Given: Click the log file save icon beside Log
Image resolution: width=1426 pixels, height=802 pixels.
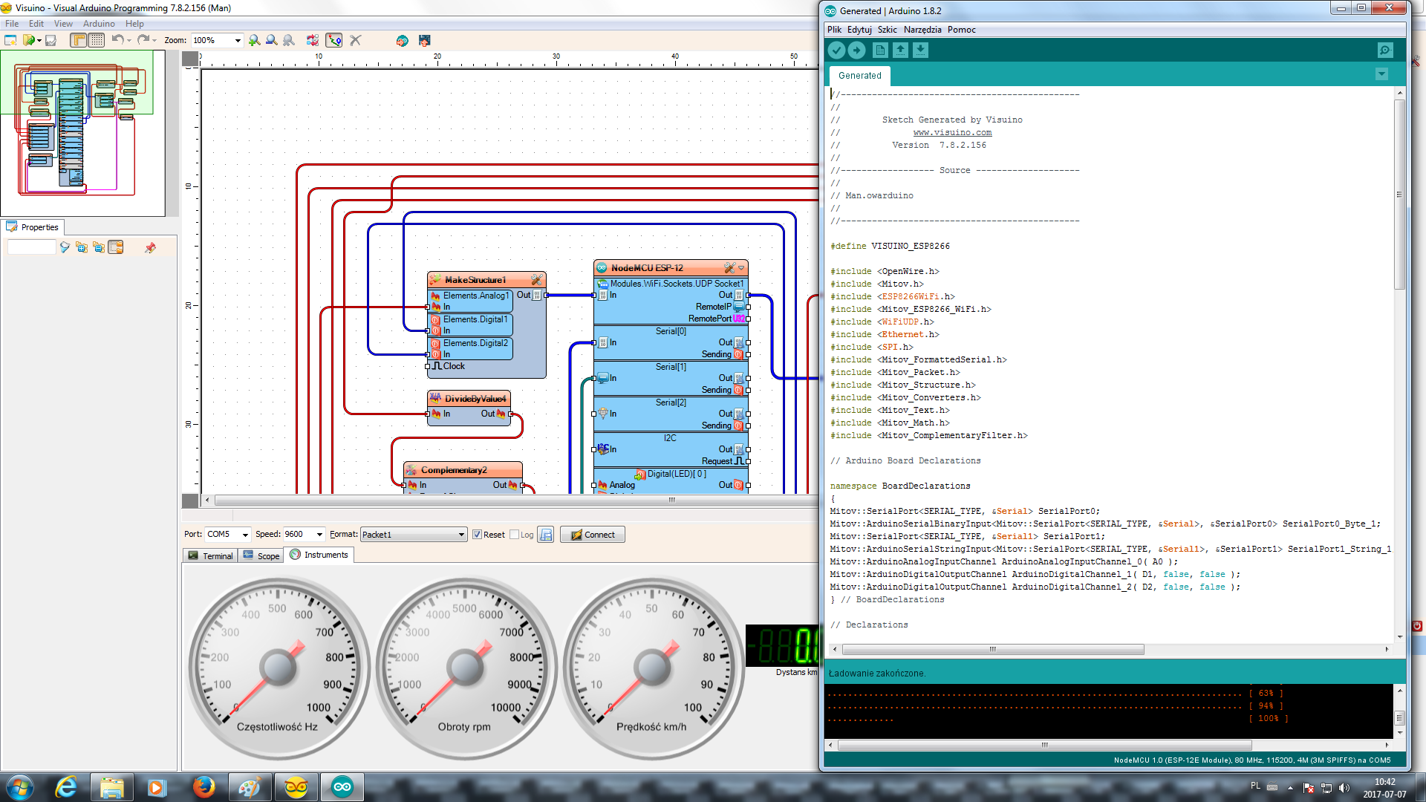Looking at the screenshot, I should pos(546,535).
